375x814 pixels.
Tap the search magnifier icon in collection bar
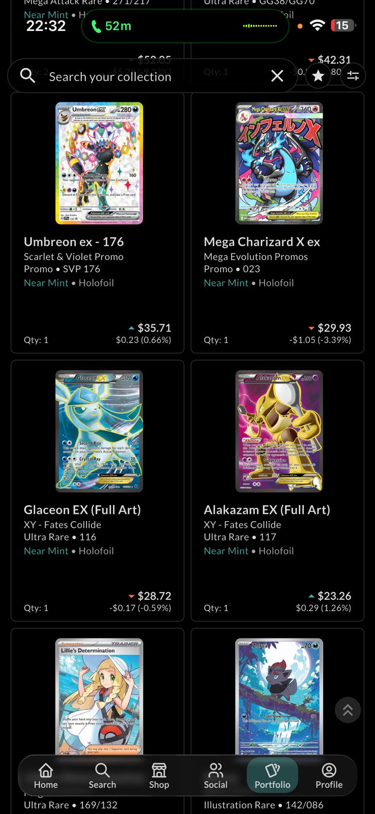(27, 76)
